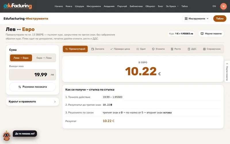This screenshot has width=230, height=144.
Task: Switch to the Заплата tab
Action: click(98, 49)
